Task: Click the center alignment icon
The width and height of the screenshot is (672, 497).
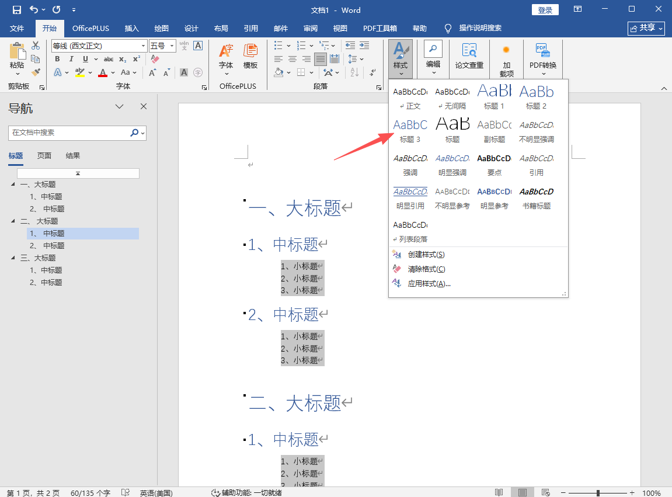Action: (x=293, y=59)
